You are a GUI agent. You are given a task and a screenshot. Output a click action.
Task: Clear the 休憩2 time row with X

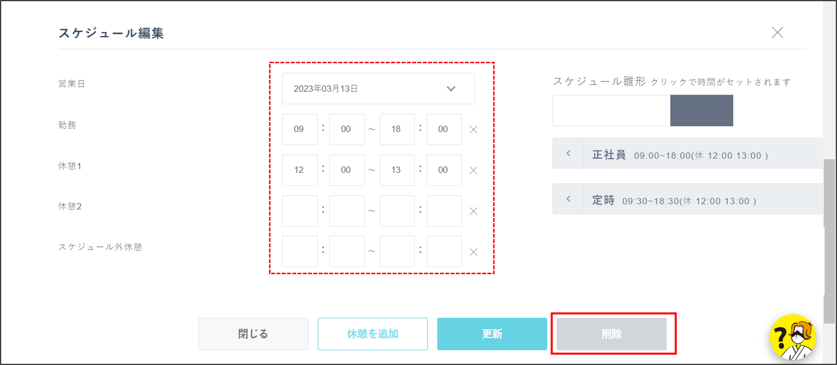pos(473,211)
